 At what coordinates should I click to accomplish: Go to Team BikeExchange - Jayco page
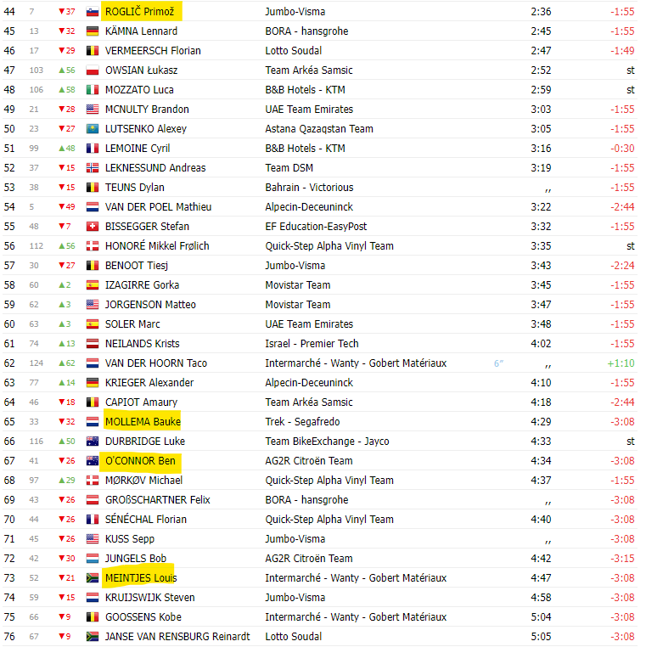[328, 442]
